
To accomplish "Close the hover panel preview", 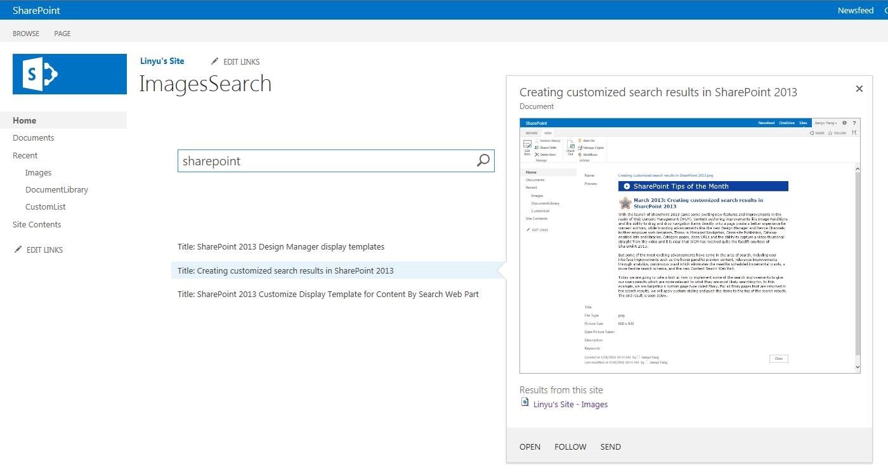I will (x=859, y=89).
